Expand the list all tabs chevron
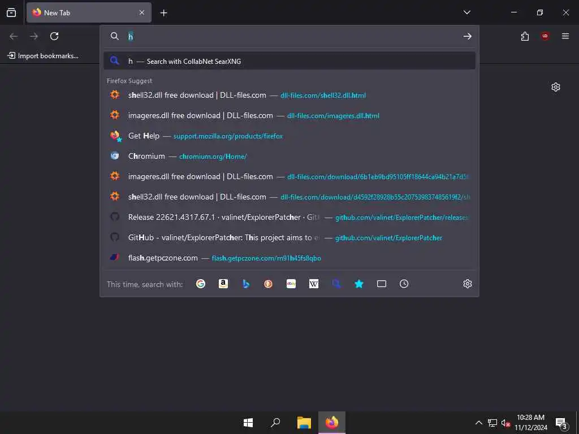The image size is (579, 434). 466,12
